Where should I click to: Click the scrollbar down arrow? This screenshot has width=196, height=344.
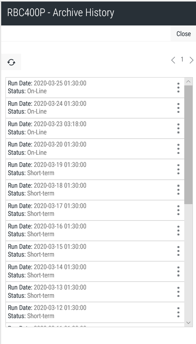pyautogui.click(x=188, y=323)
